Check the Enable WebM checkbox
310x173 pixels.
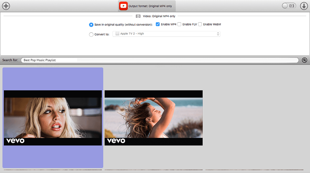click(x=200, y=24)
